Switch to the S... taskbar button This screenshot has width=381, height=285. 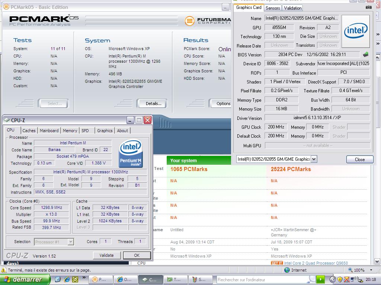(200, 279)
